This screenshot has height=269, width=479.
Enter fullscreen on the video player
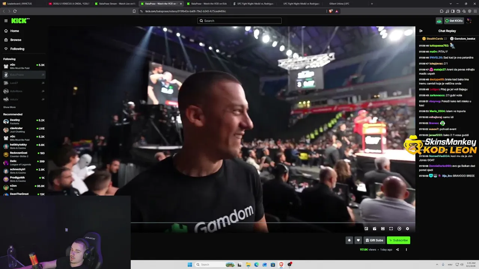coord(391,229)
